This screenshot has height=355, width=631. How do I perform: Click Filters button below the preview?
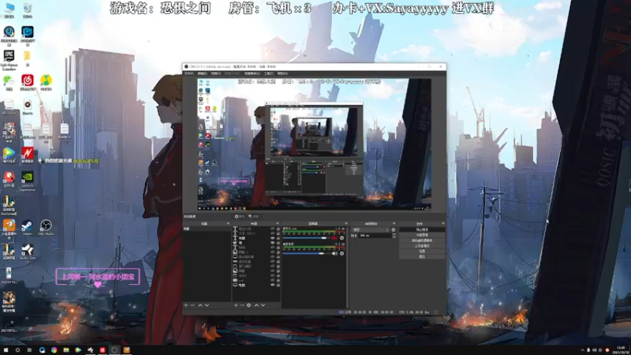coord(253,216)
